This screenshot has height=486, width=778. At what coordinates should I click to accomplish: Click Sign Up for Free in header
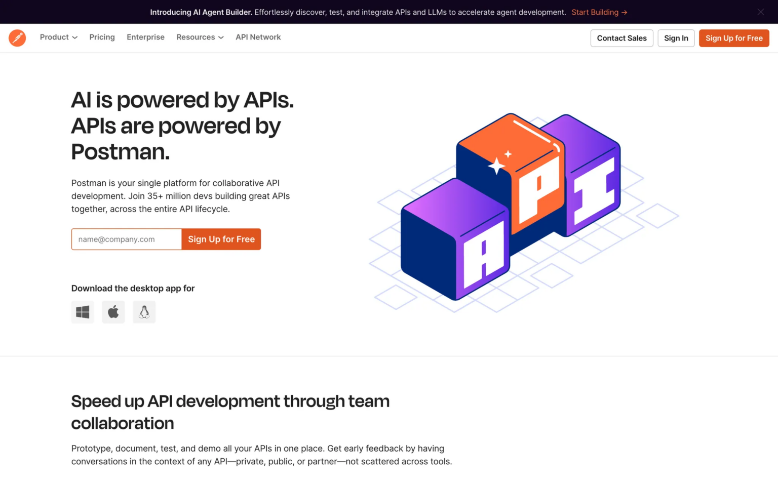tap(733, 38)
